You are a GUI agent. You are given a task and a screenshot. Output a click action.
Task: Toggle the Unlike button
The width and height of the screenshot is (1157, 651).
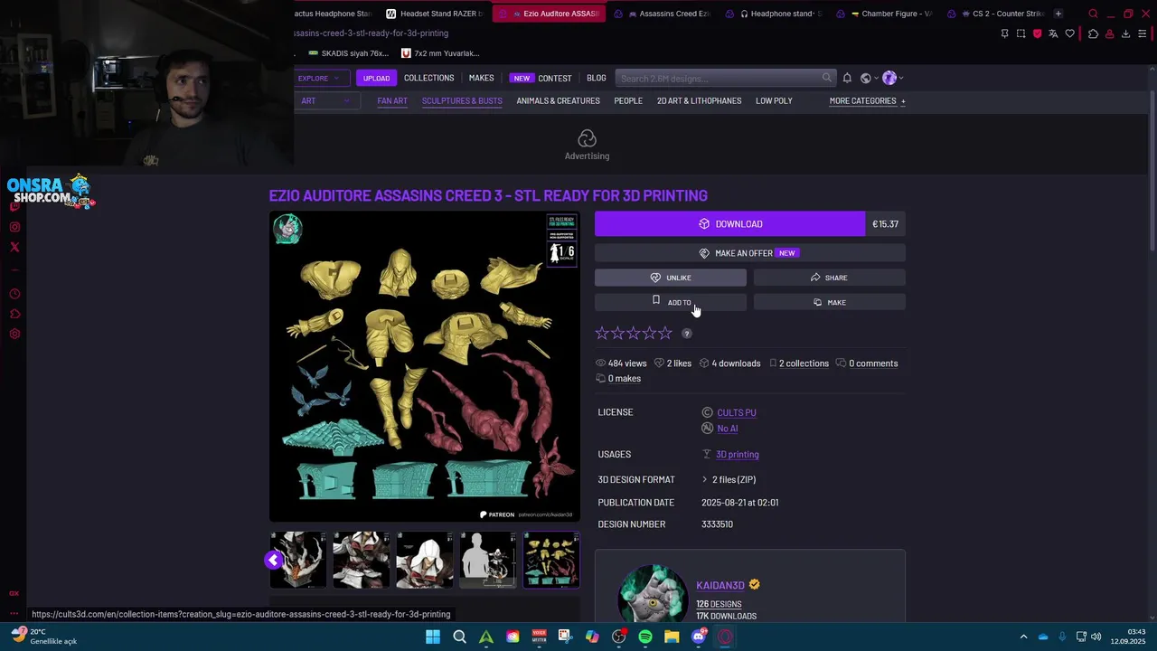[671, 278]
